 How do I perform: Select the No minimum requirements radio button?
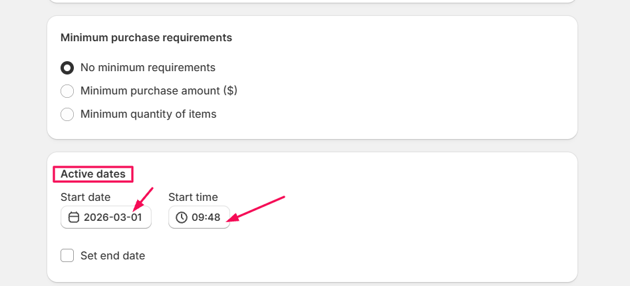[67, 68]
